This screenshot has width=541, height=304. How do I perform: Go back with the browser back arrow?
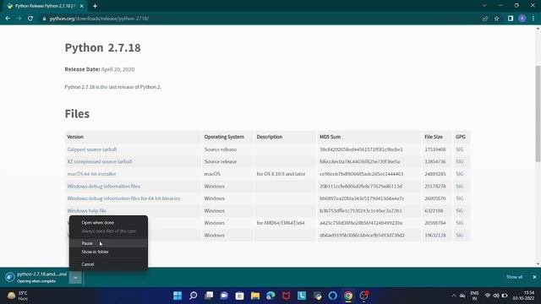(8, 19)
